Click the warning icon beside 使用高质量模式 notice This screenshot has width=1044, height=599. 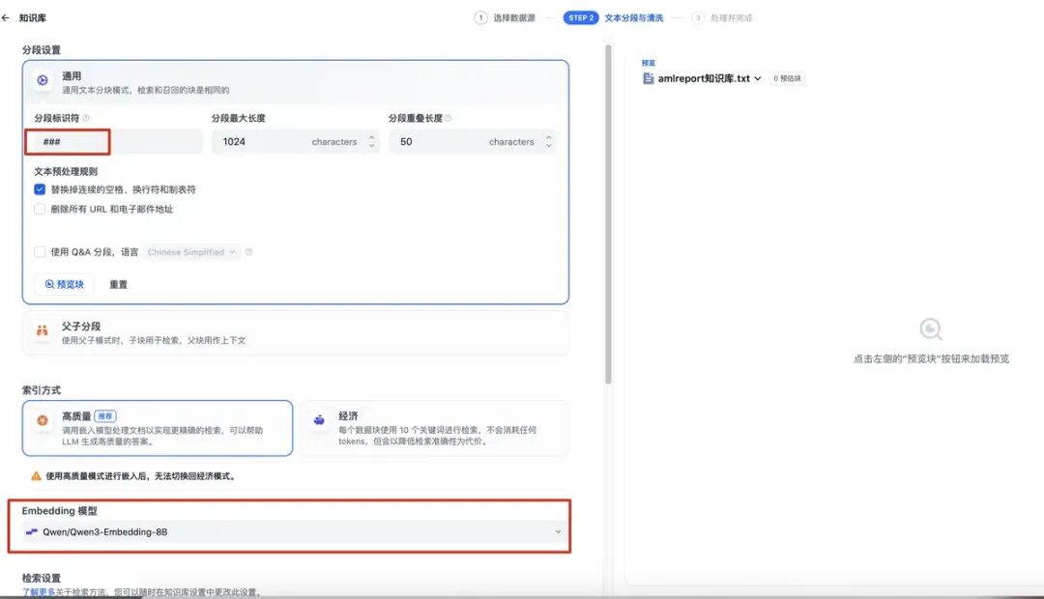point(36,476)
